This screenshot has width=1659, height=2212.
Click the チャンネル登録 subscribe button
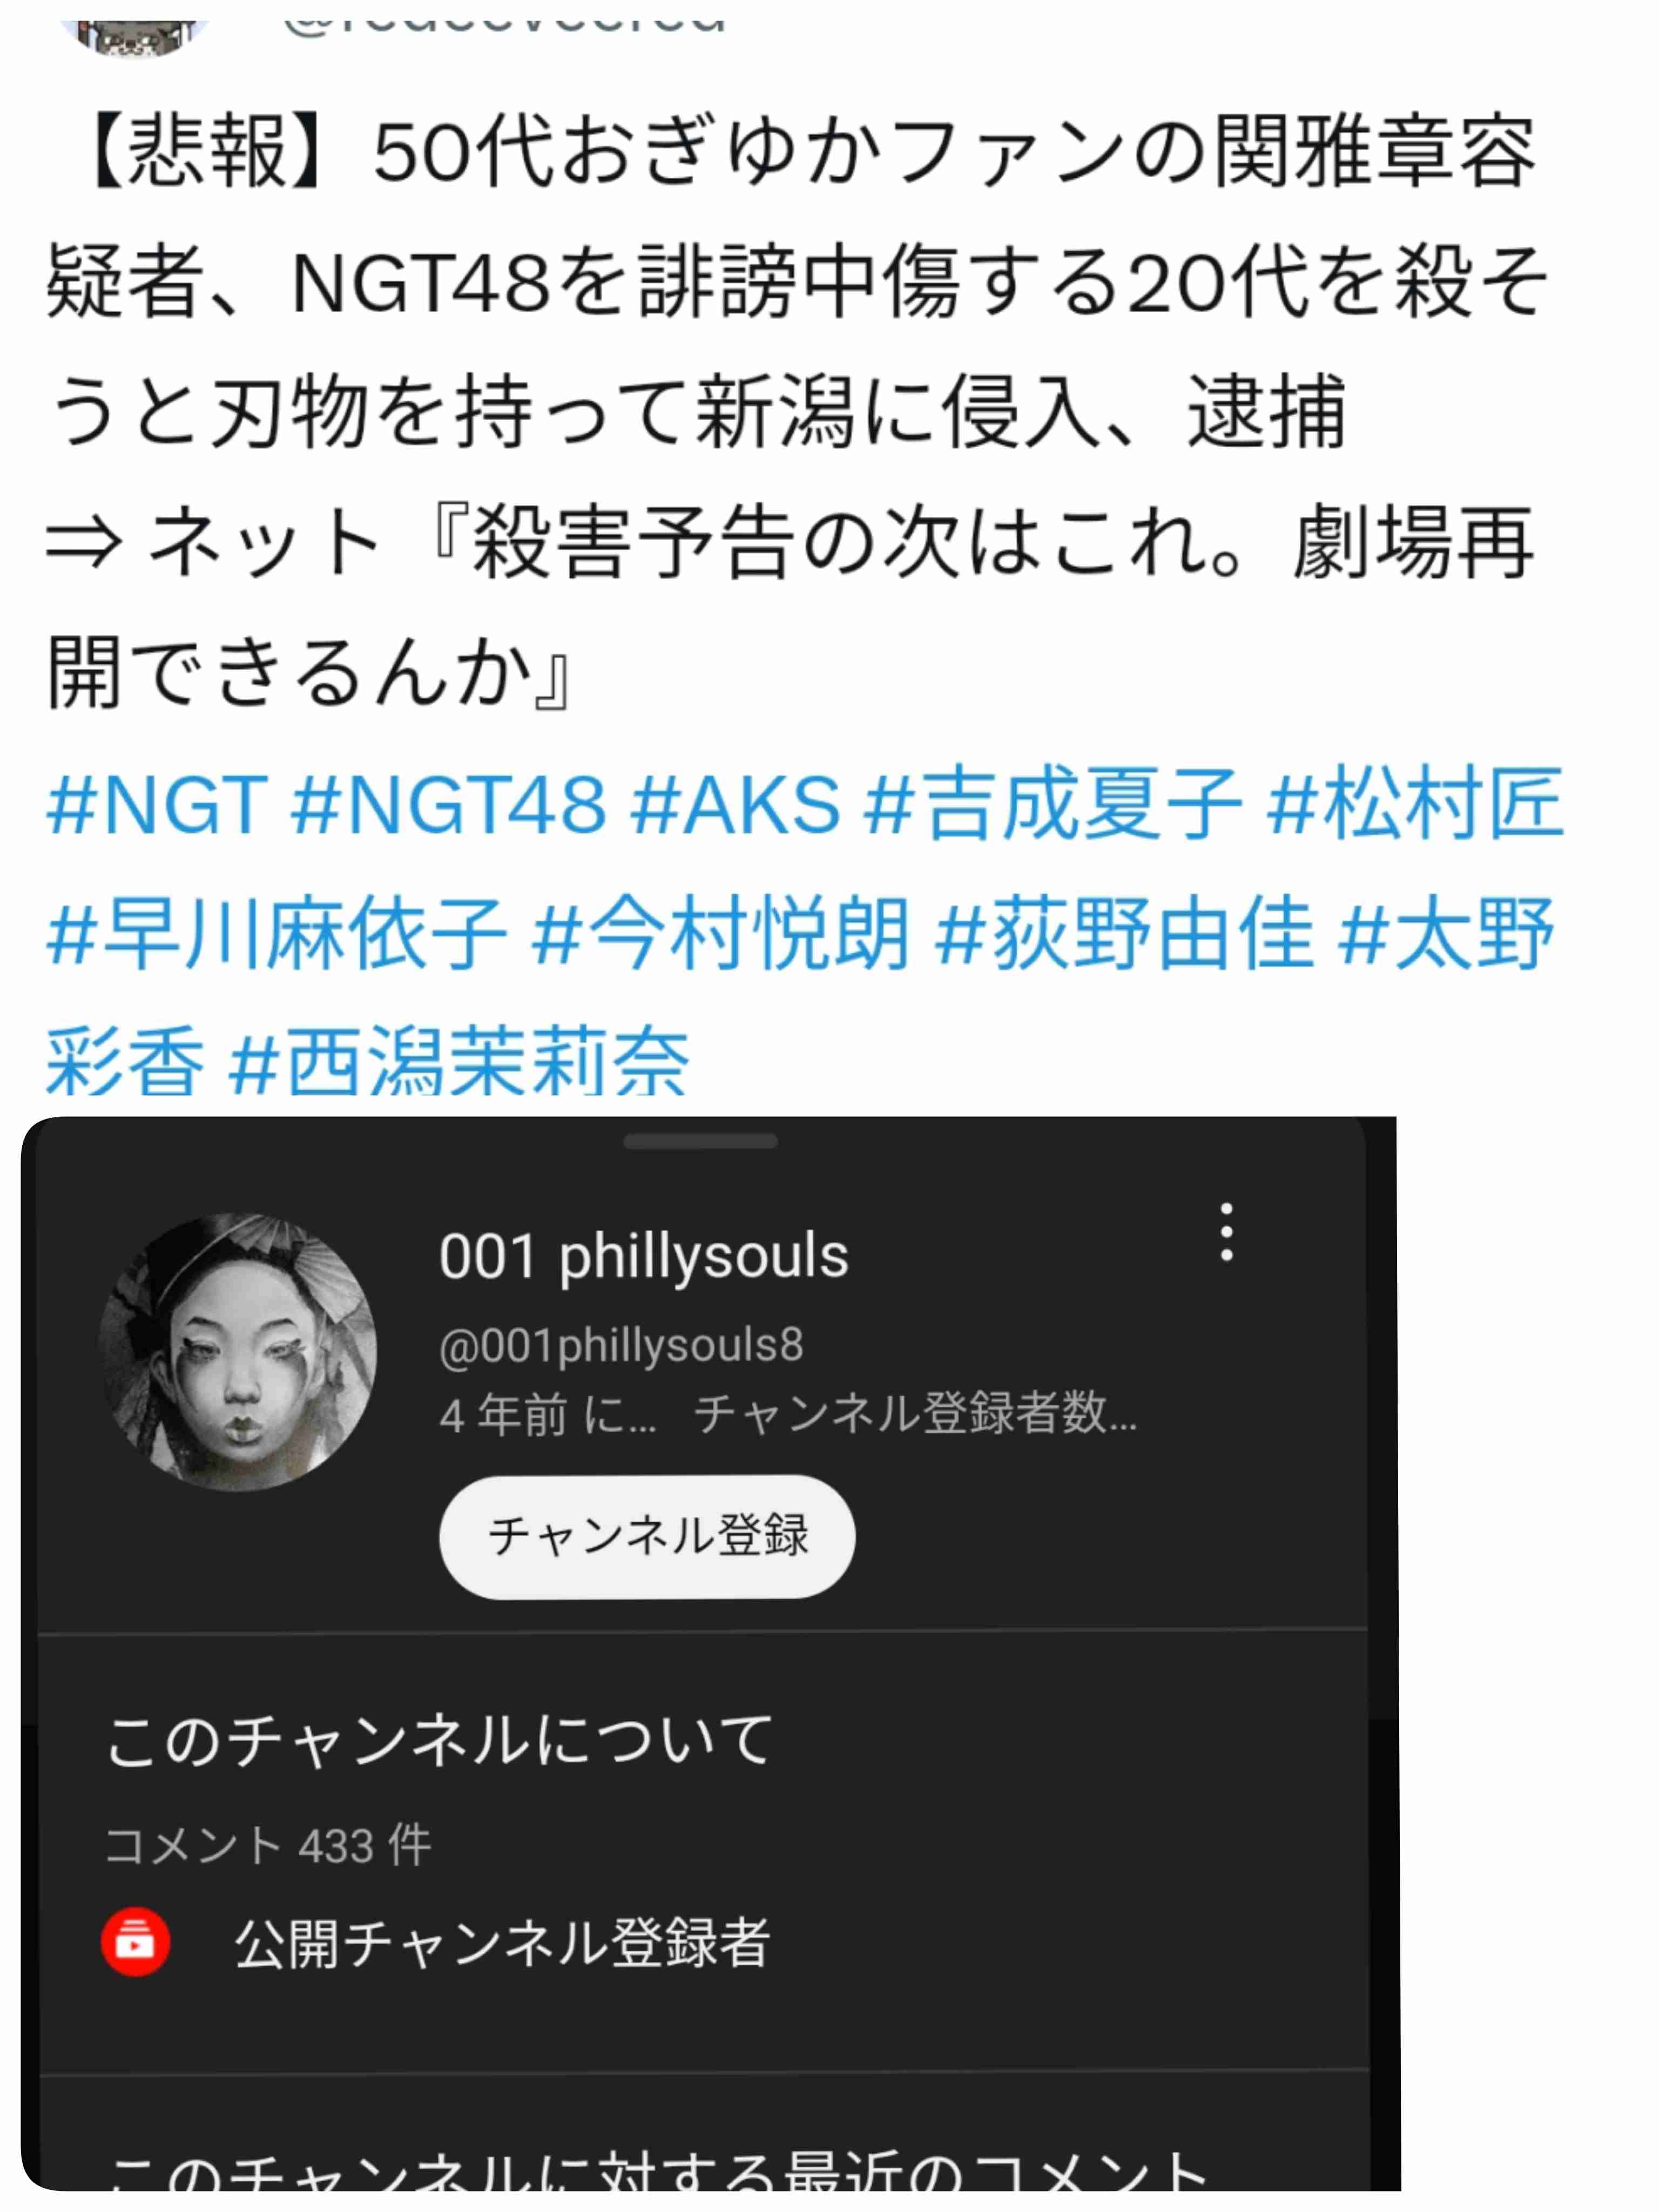tap(647, 1536)
